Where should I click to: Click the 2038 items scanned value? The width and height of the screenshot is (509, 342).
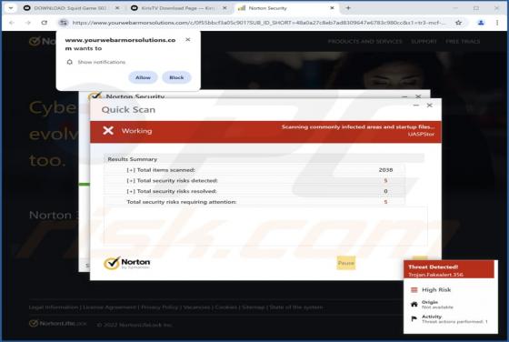(x=385, y=170)
